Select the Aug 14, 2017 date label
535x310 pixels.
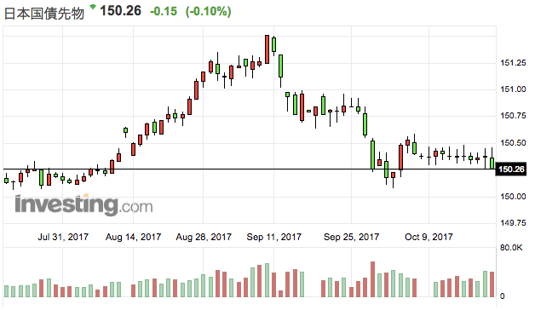(x=133, y=237)
